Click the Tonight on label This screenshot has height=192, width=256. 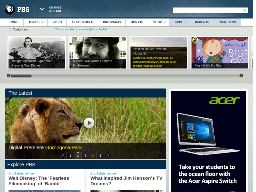(x=21, y=29)
